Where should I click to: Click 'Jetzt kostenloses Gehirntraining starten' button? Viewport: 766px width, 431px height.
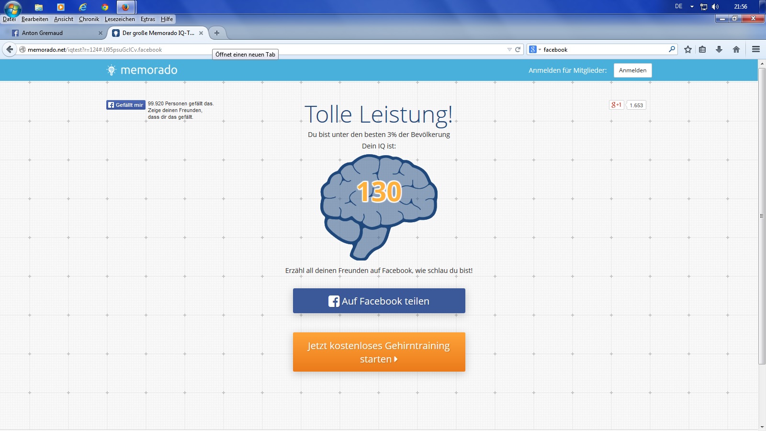pyautogui.click(x=379, y=352)
